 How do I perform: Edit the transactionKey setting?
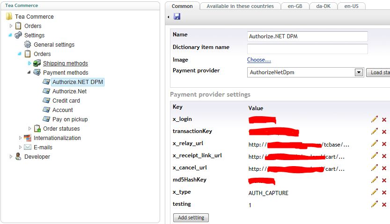tap(375, 131)
